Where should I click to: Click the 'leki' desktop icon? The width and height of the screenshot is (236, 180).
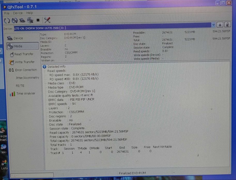coord(3,149)
